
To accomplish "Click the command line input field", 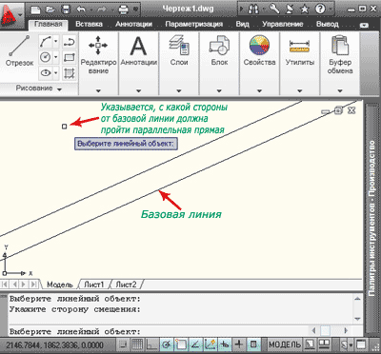I will coord(159,332).
